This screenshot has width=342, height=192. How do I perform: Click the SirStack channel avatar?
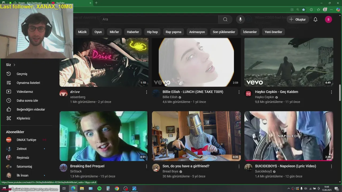coord(63,168)
